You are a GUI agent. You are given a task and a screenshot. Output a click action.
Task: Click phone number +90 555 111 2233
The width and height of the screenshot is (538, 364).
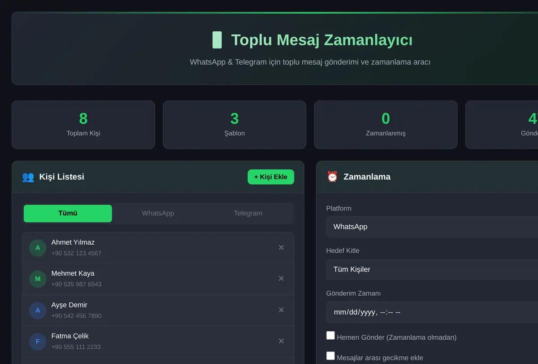click(x=76, y=347)
